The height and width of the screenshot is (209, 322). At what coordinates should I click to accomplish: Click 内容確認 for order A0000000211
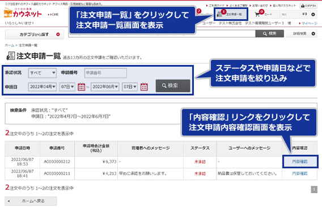pyautogui.click(x=300, y=173)
